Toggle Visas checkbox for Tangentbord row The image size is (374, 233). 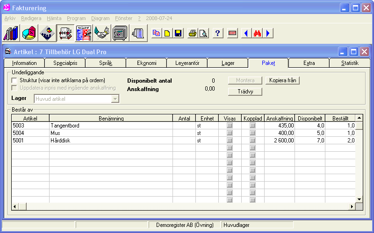(x=230, y=126)
